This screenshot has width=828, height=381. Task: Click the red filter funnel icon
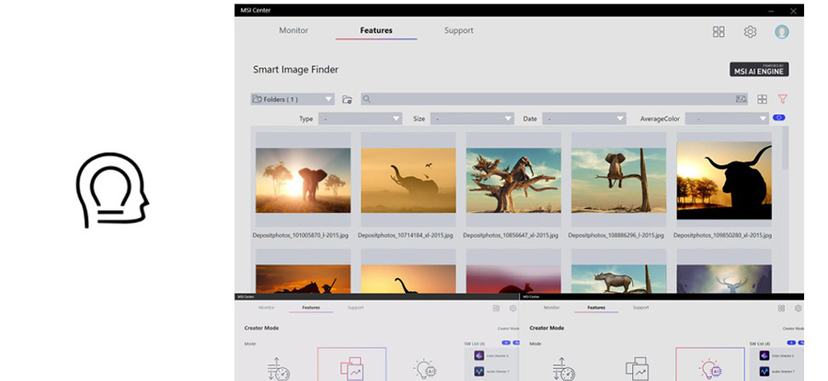click(x=783, y=99)
